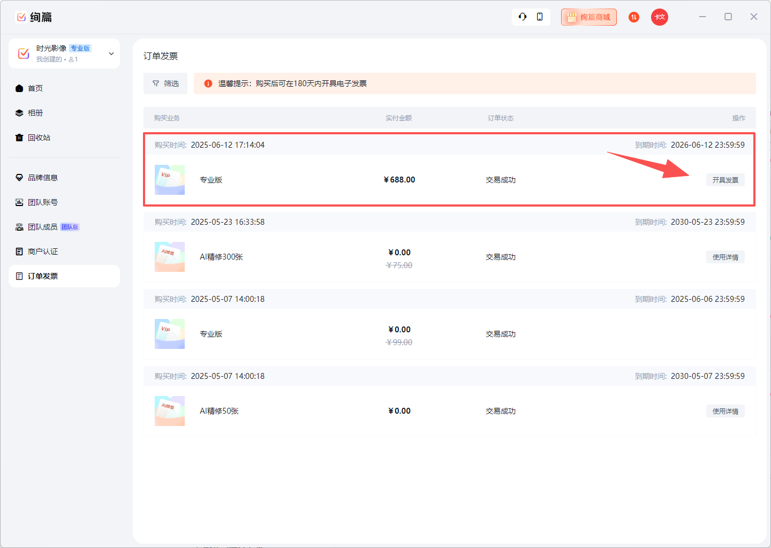Image resolution: width=771 pixels, height=548 pixels.
Task: Click the mobile phone icon in header
Action: (x=540, y=17)
